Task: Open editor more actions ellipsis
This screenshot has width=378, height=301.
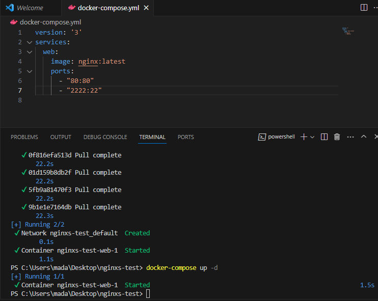Action: point(375,8)
